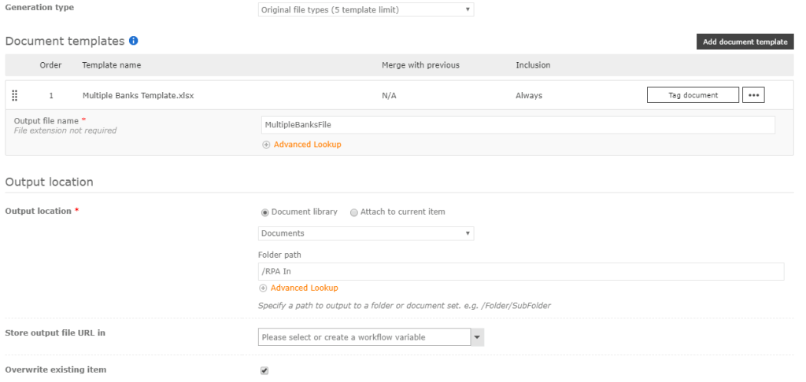Click the Order column header
806x382 pixels.
coord(50,65)
